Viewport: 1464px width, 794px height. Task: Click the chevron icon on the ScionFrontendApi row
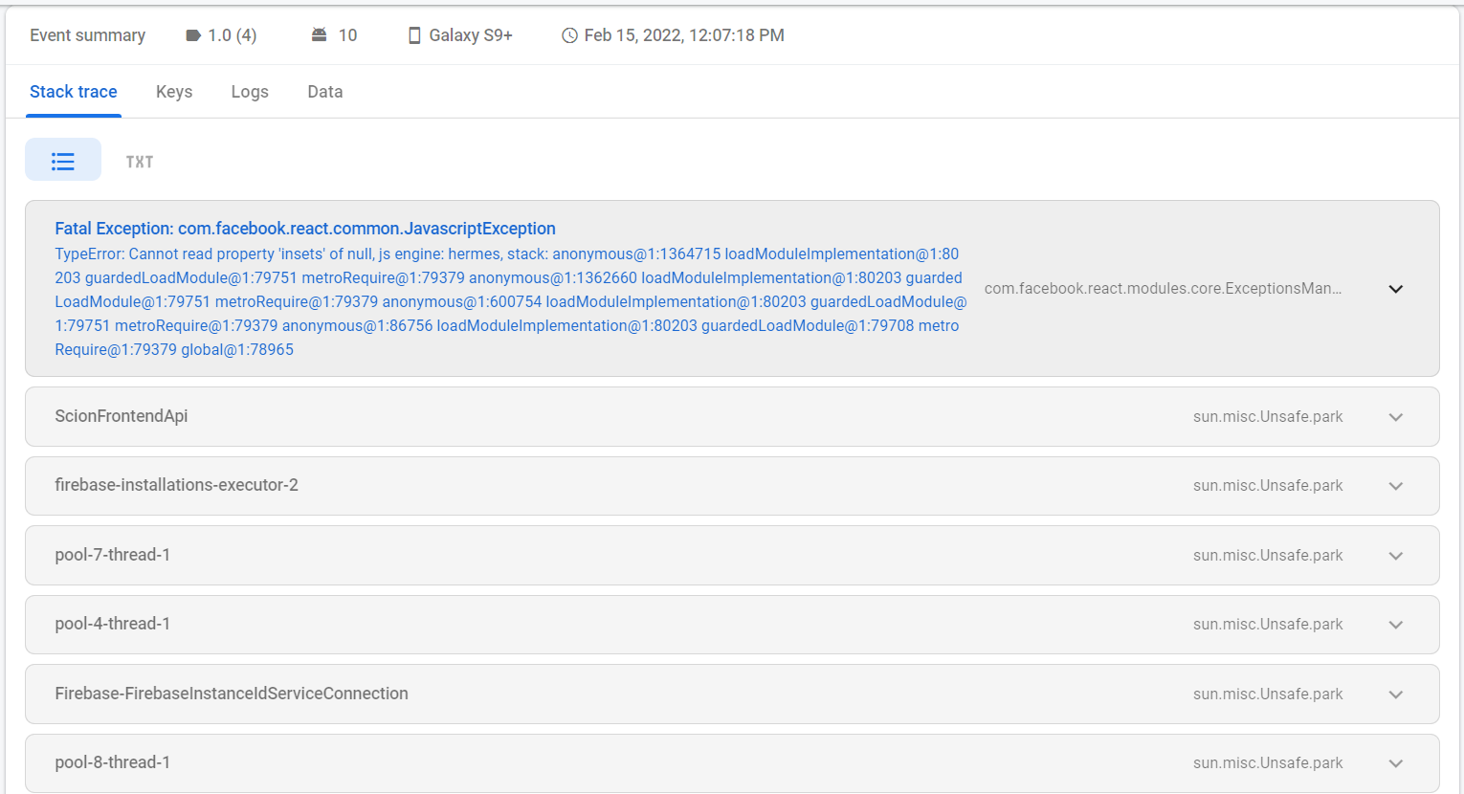[x=1395, y=417]
